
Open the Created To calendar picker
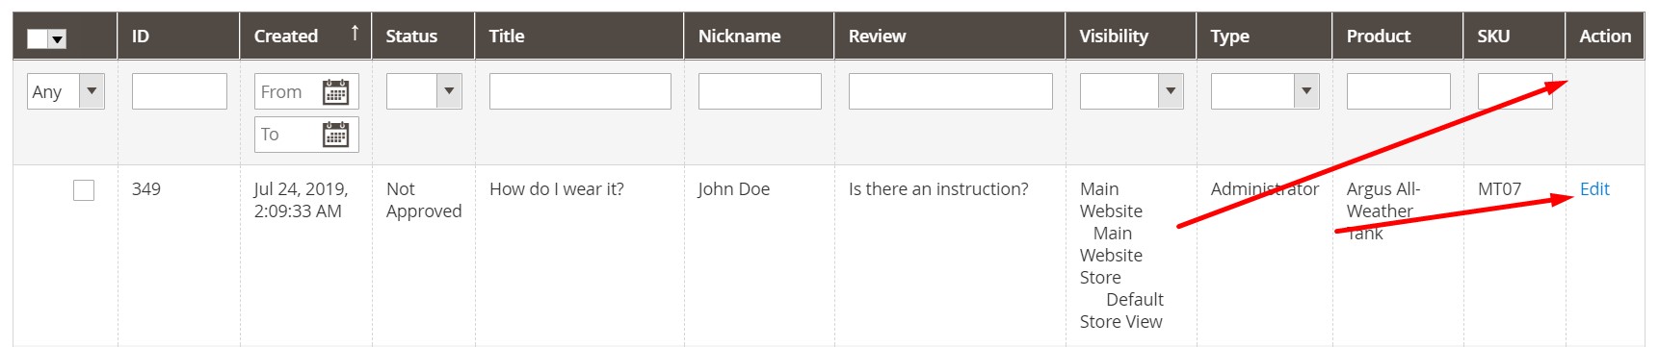click(x=335, y=135)
